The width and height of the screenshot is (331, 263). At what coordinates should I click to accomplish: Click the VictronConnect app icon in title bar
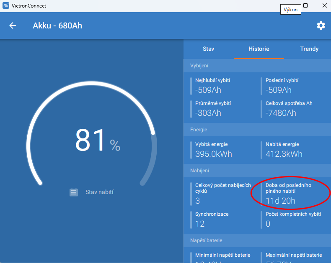pyautogui.click(x=6, y=5)
